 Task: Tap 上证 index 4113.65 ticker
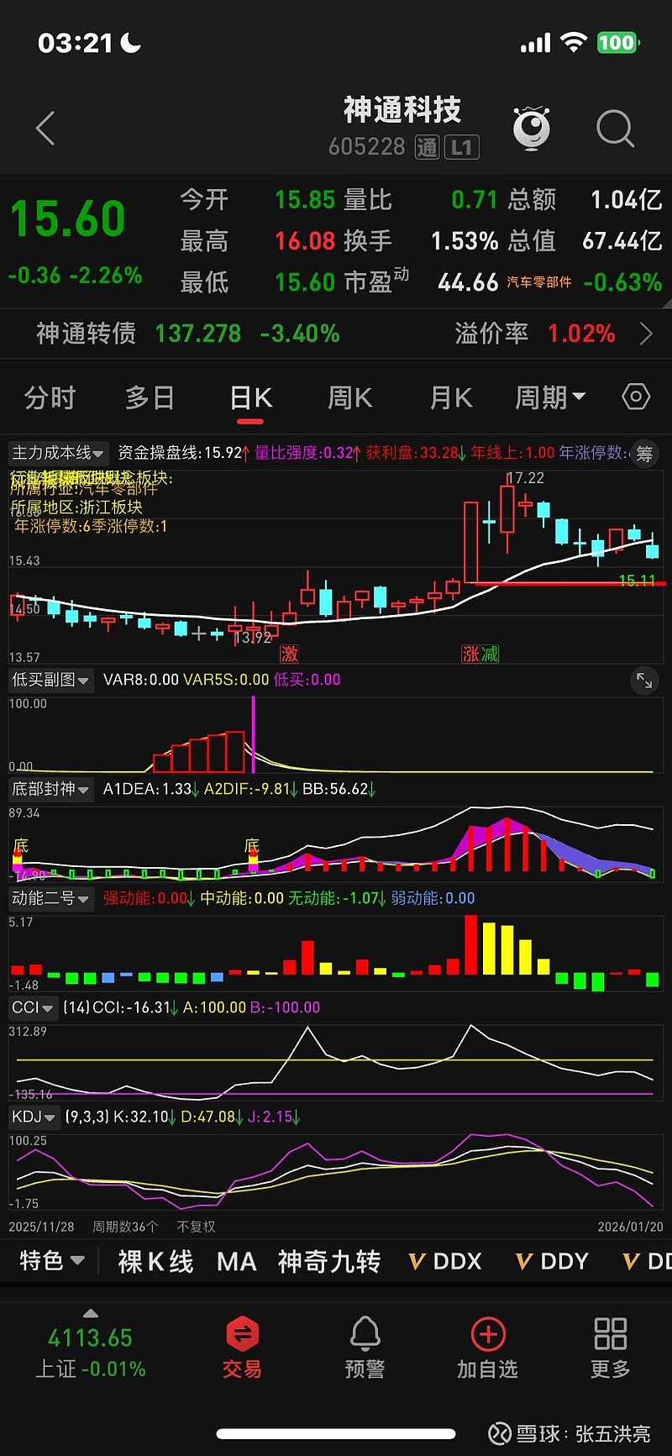point(91,1353)
